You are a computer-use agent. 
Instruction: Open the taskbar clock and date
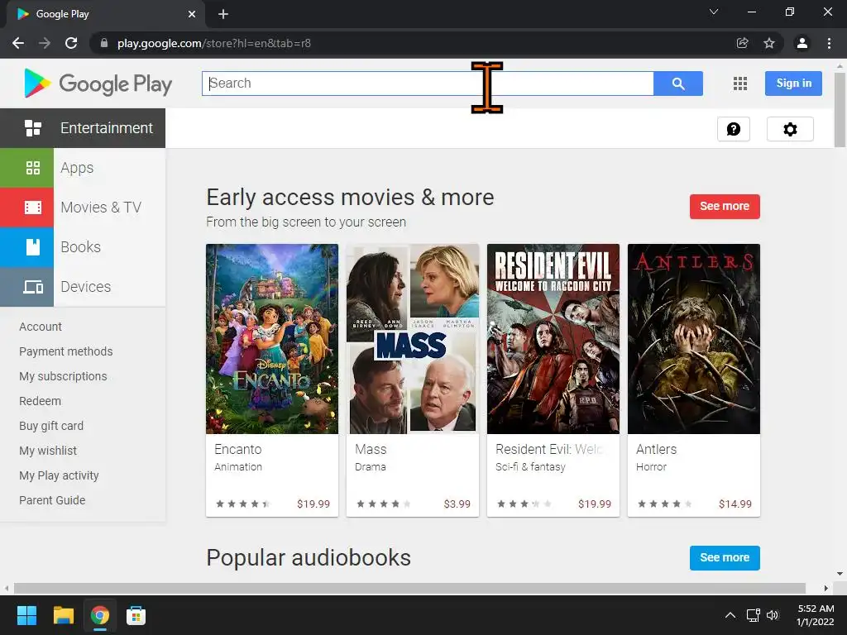tap(815, 615)
